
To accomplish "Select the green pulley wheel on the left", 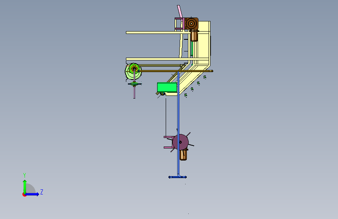I will (x=133, y=71).
